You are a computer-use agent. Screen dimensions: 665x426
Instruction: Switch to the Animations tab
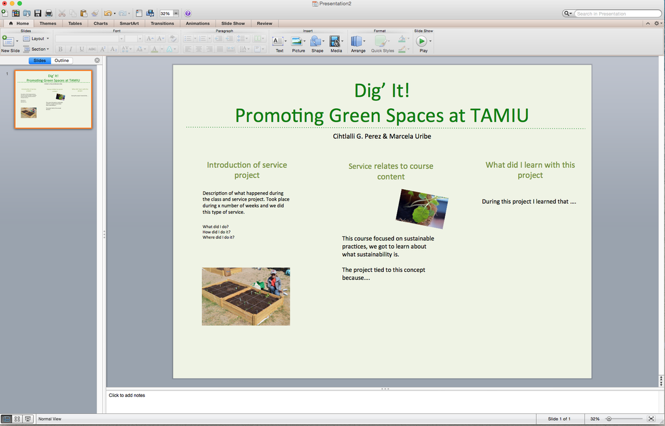pyautogui.click(x=198, y=24)
